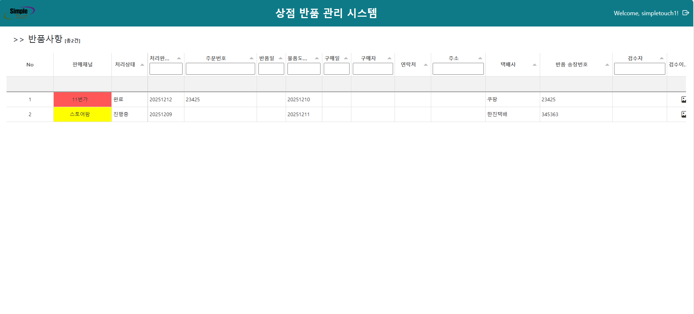
Task: Click the 주소 filter input field
Action: point(458,69)
